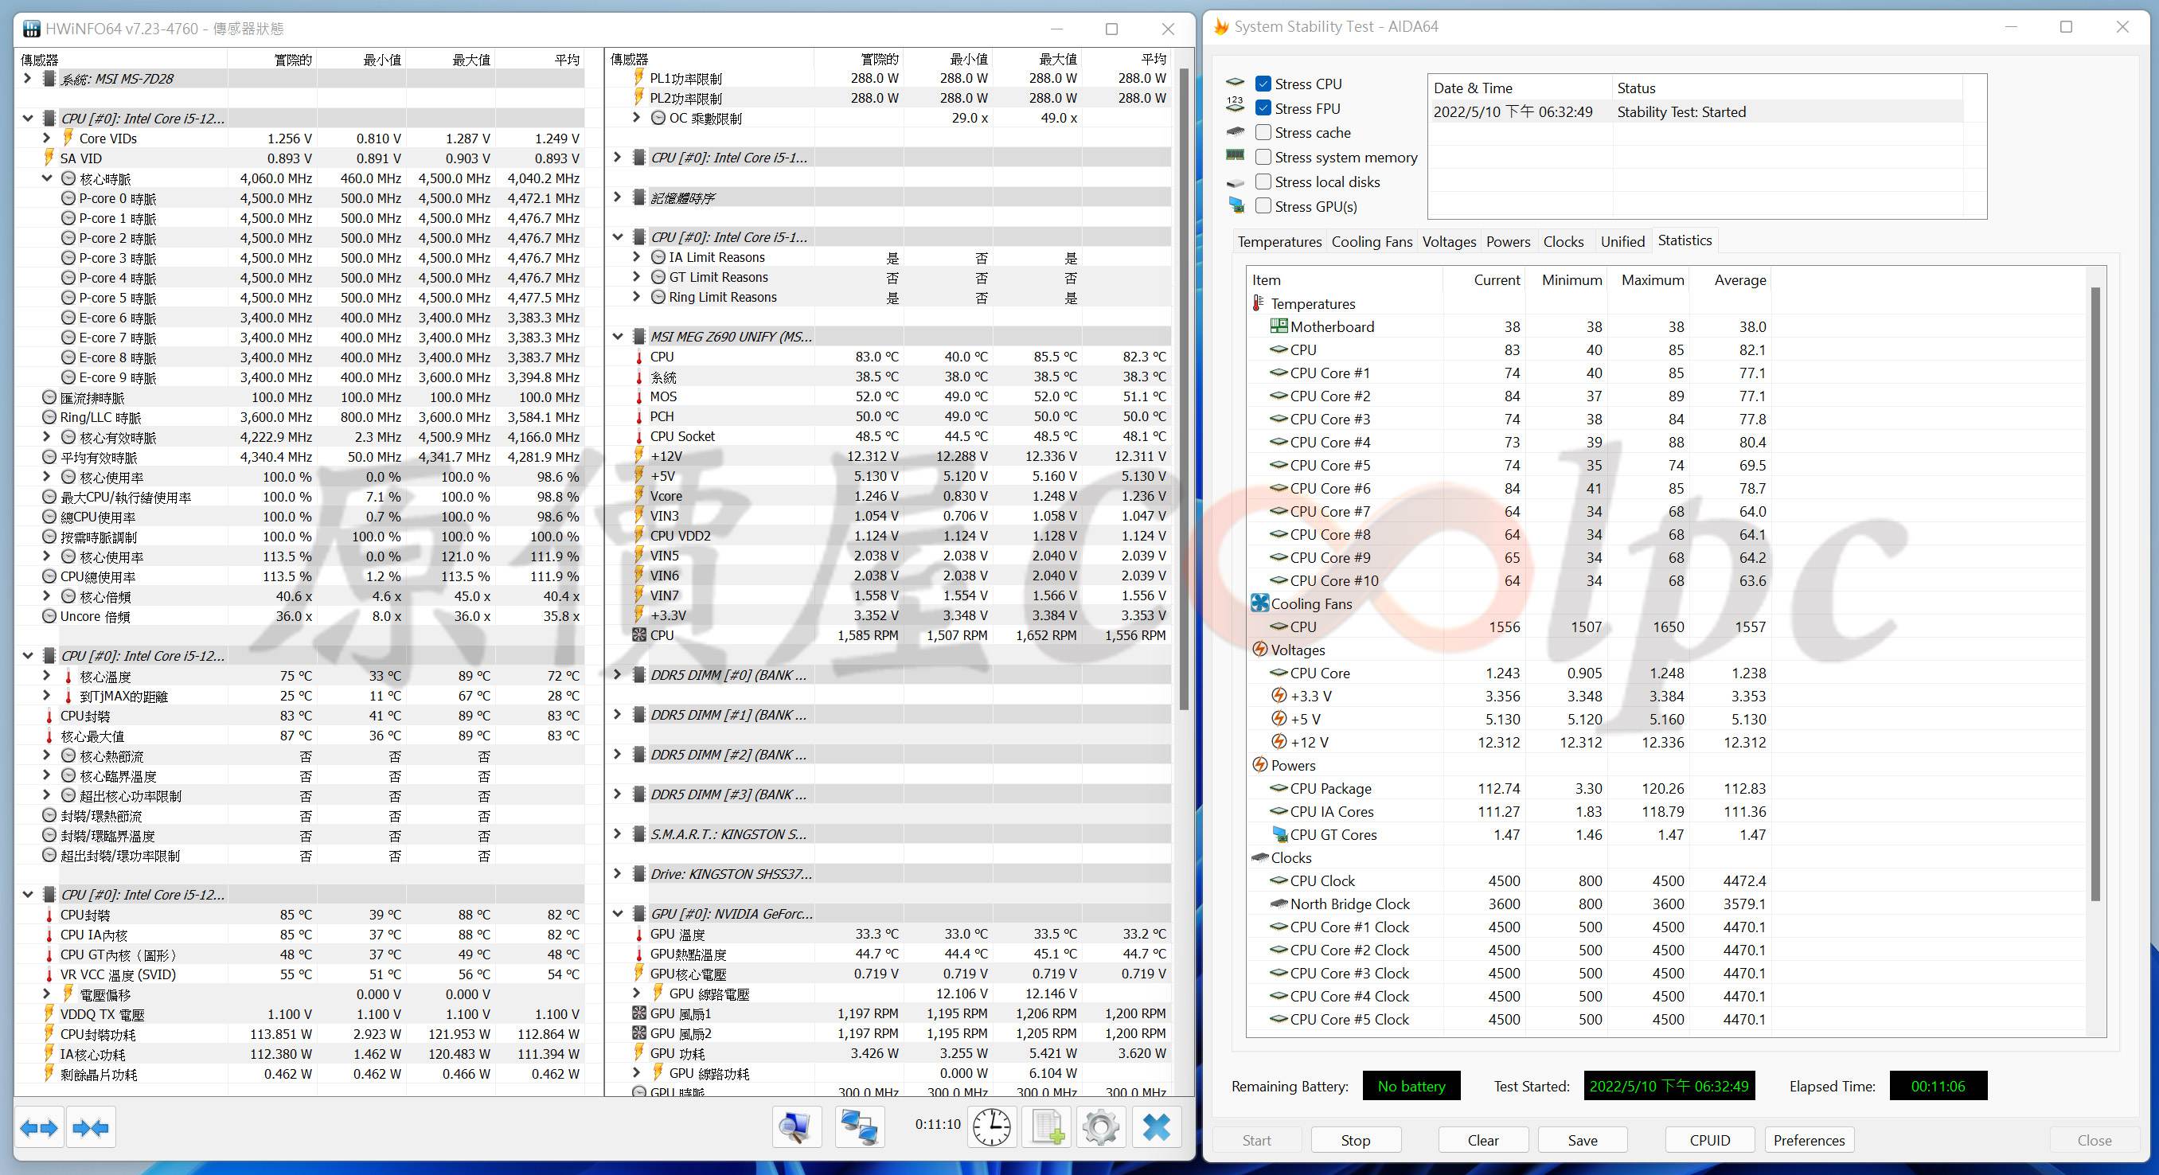
Task: Collapse the GPU [#0]: NVIDIA GeForce group
Action: pyautogui.click(x=618, y=914)
